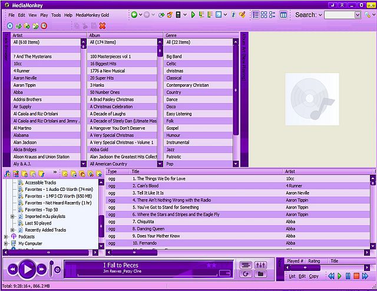
Task: Expand the My Computer tree node
Action: 5,243
